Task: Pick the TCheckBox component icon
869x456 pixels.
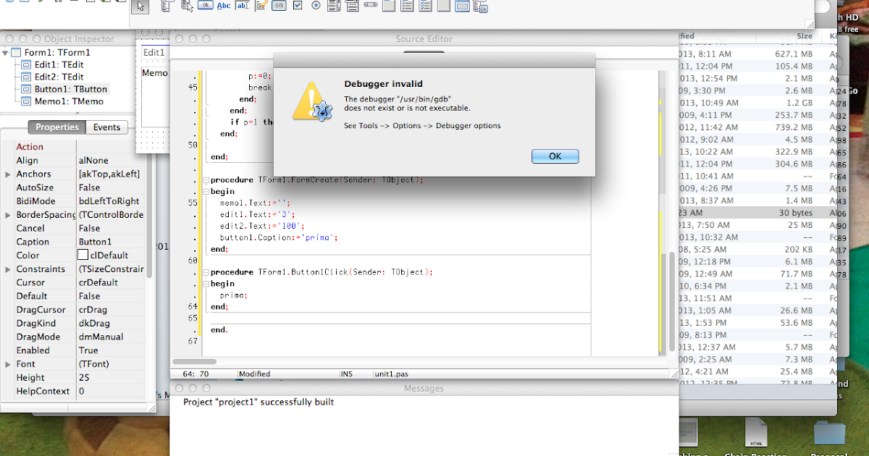Action: click(x=298, y=7)
